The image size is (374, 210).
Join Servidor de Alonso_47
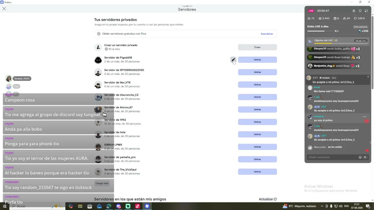coord(257,109)
